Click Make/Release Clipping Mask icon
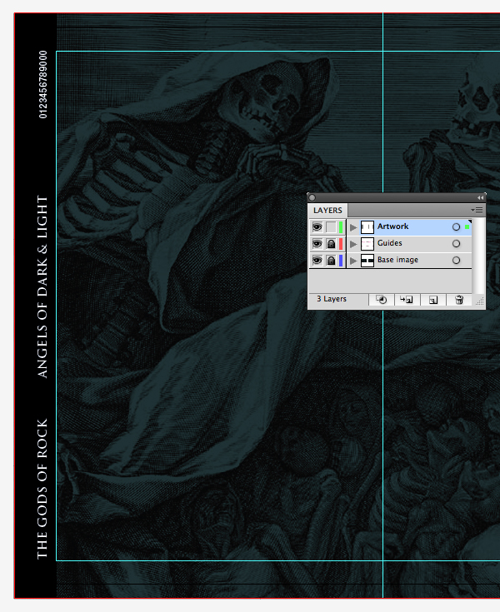The height and width of the screenshot is (612, 500). pyautogui.click(x=382, y=300)
